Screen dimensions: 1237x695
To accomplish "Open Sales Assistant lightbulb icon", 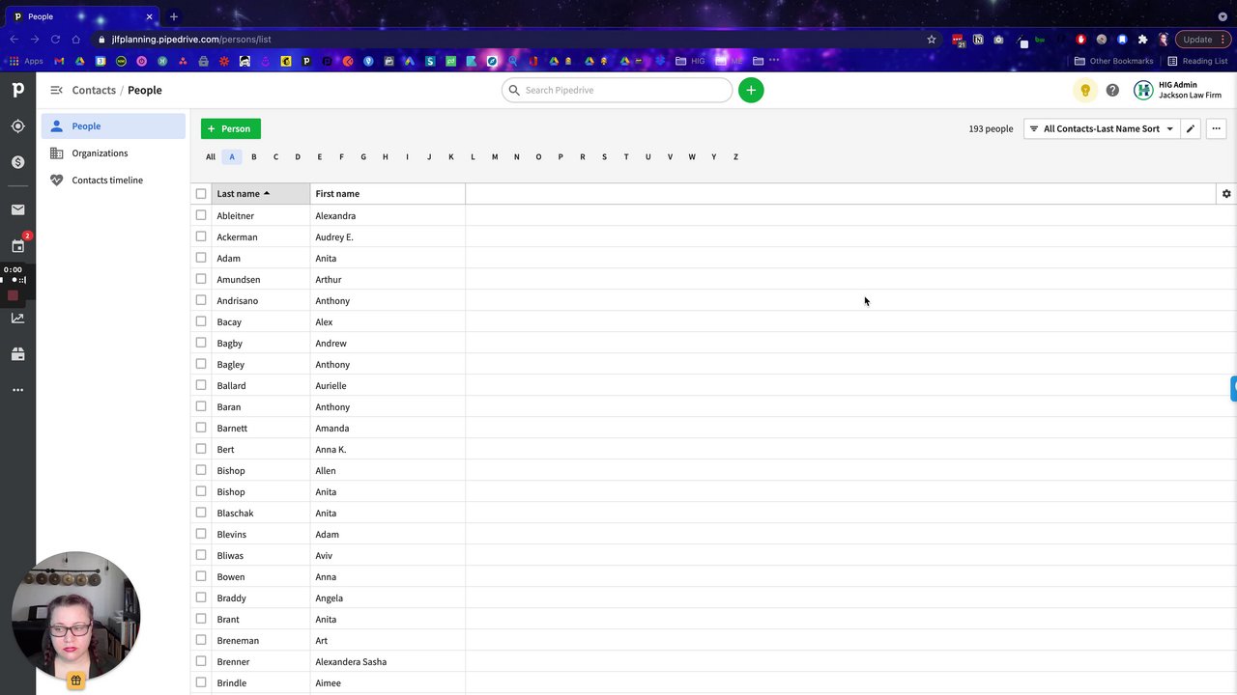I will point(1085,90).
